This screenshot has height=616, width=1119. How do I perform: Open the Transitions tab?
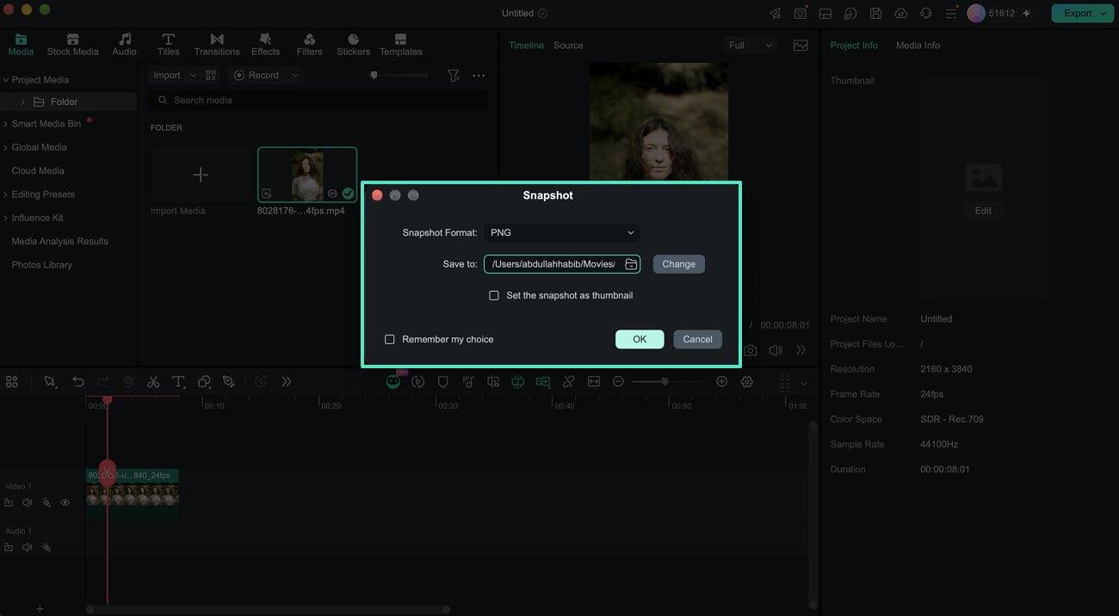click(217, 45)
